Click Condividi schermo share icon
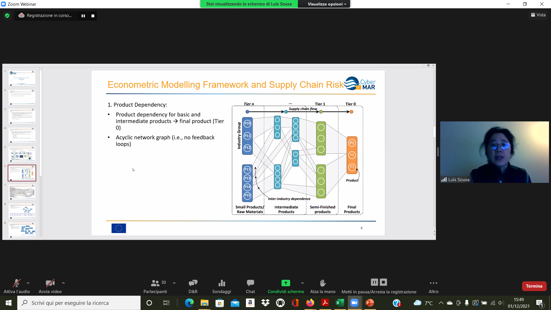551x310 pixels. 286,283
